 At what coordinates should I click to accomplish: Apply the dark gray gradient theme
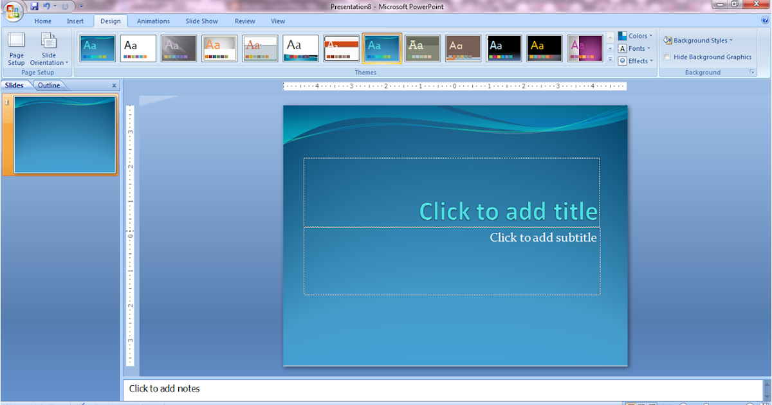click(x=179, y=48)
